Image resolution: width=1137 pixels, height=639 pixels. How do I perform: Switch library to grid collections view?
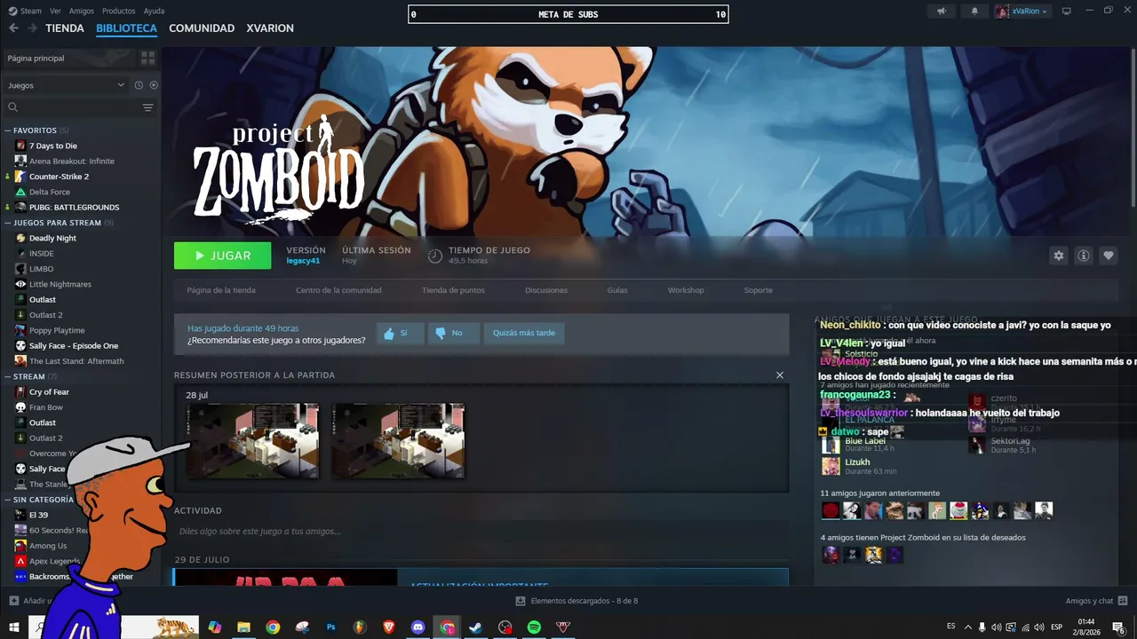tap(147, 58)
